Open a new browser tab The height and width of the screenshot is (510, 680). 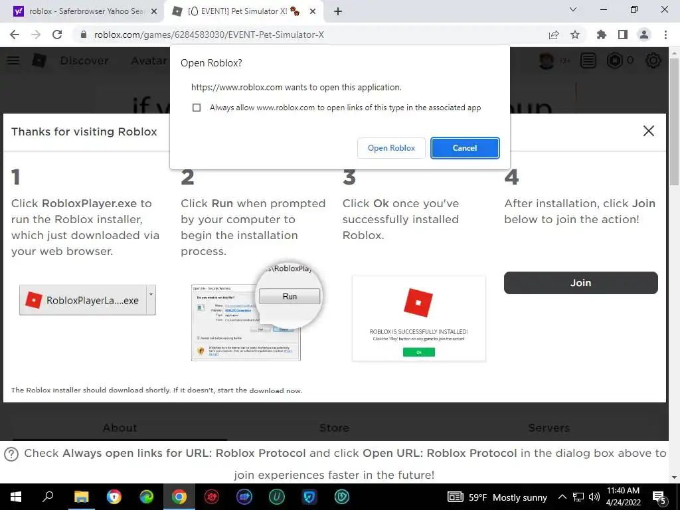click(x=338, y=12)
